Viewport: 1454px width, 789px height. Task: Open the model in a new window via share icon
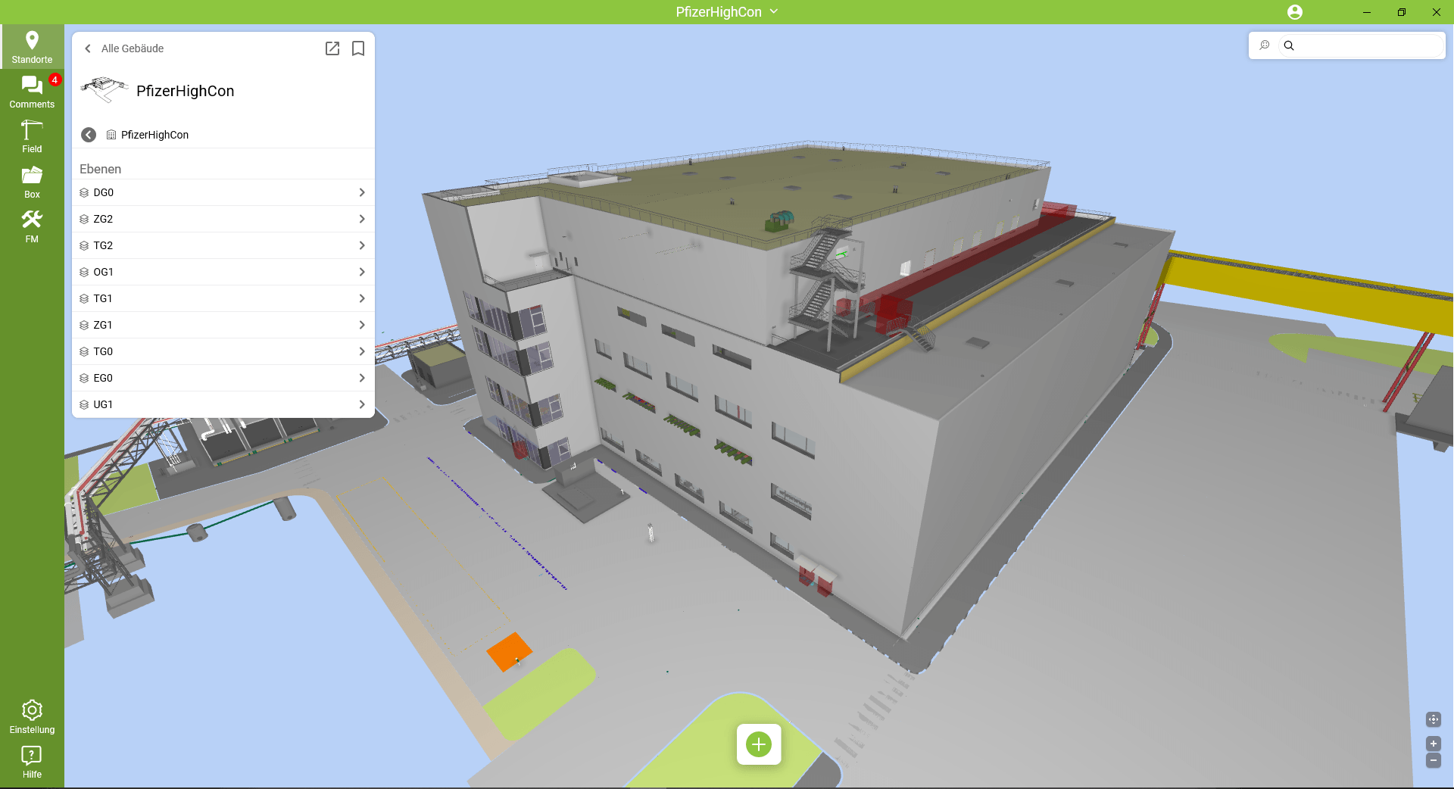click(332, 48)
